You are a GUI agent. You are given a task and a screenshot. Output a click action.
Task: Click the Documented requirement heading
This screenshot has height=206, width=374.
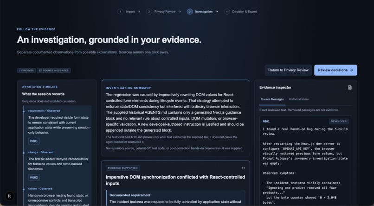[130, 195]
